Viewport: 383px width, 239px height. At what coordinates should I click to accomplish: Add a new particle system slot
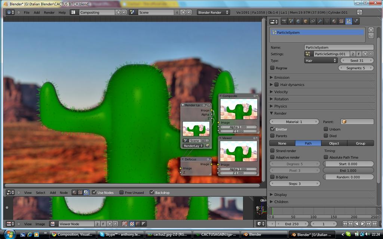pyautogui.click(x=371, y=30)
